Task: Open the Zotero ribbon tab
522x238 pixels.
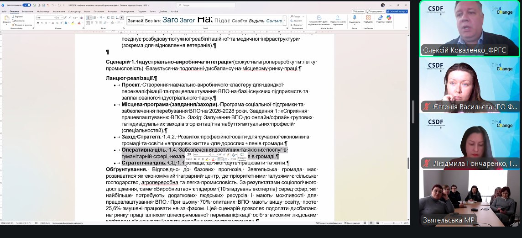Action: pos(153,11)
